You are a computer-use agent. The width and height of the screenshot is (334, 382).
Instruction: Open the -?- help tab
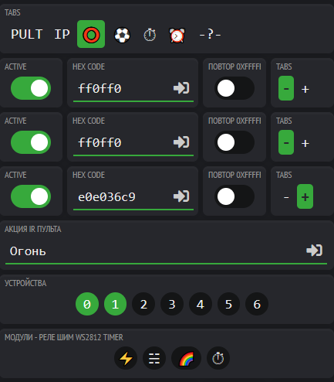[210, 34]
